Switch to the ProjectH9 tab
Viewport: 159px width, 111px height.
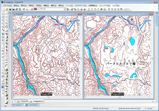click(x=23, y=101)
